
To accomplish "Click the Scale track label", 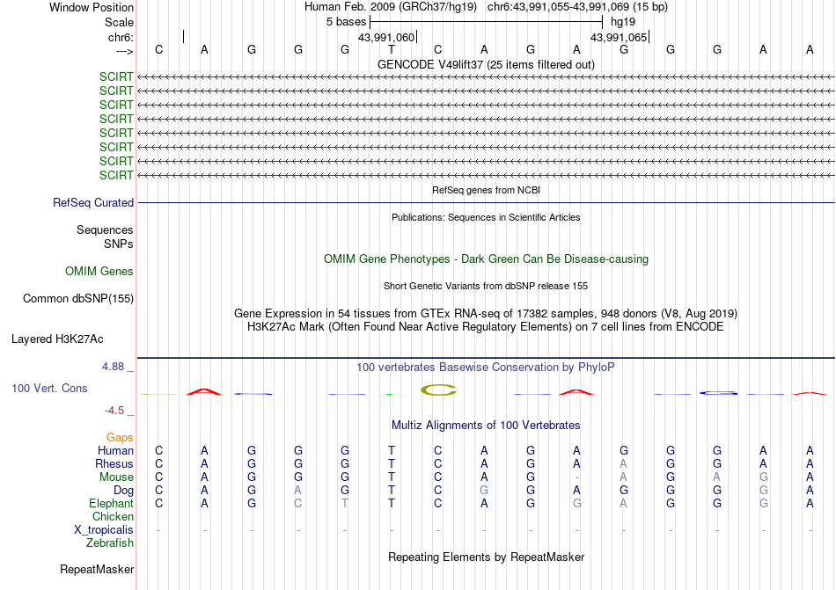I will tap(119, 22).
